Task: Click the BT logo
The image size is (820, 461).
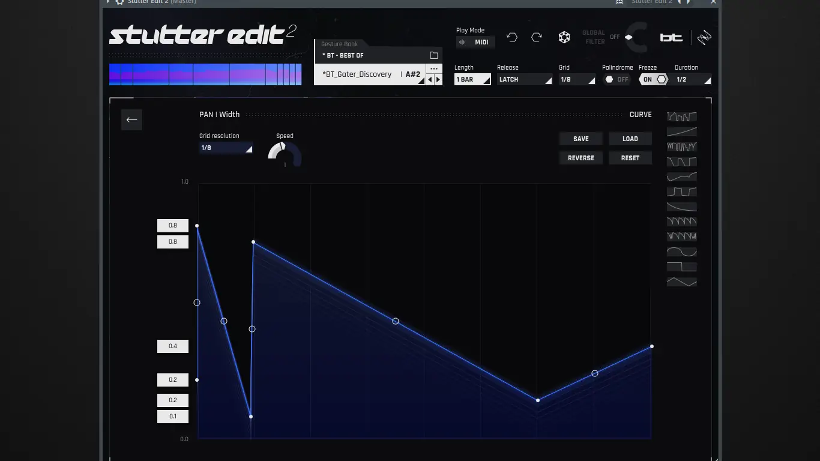Action: [x=672, y=38]
